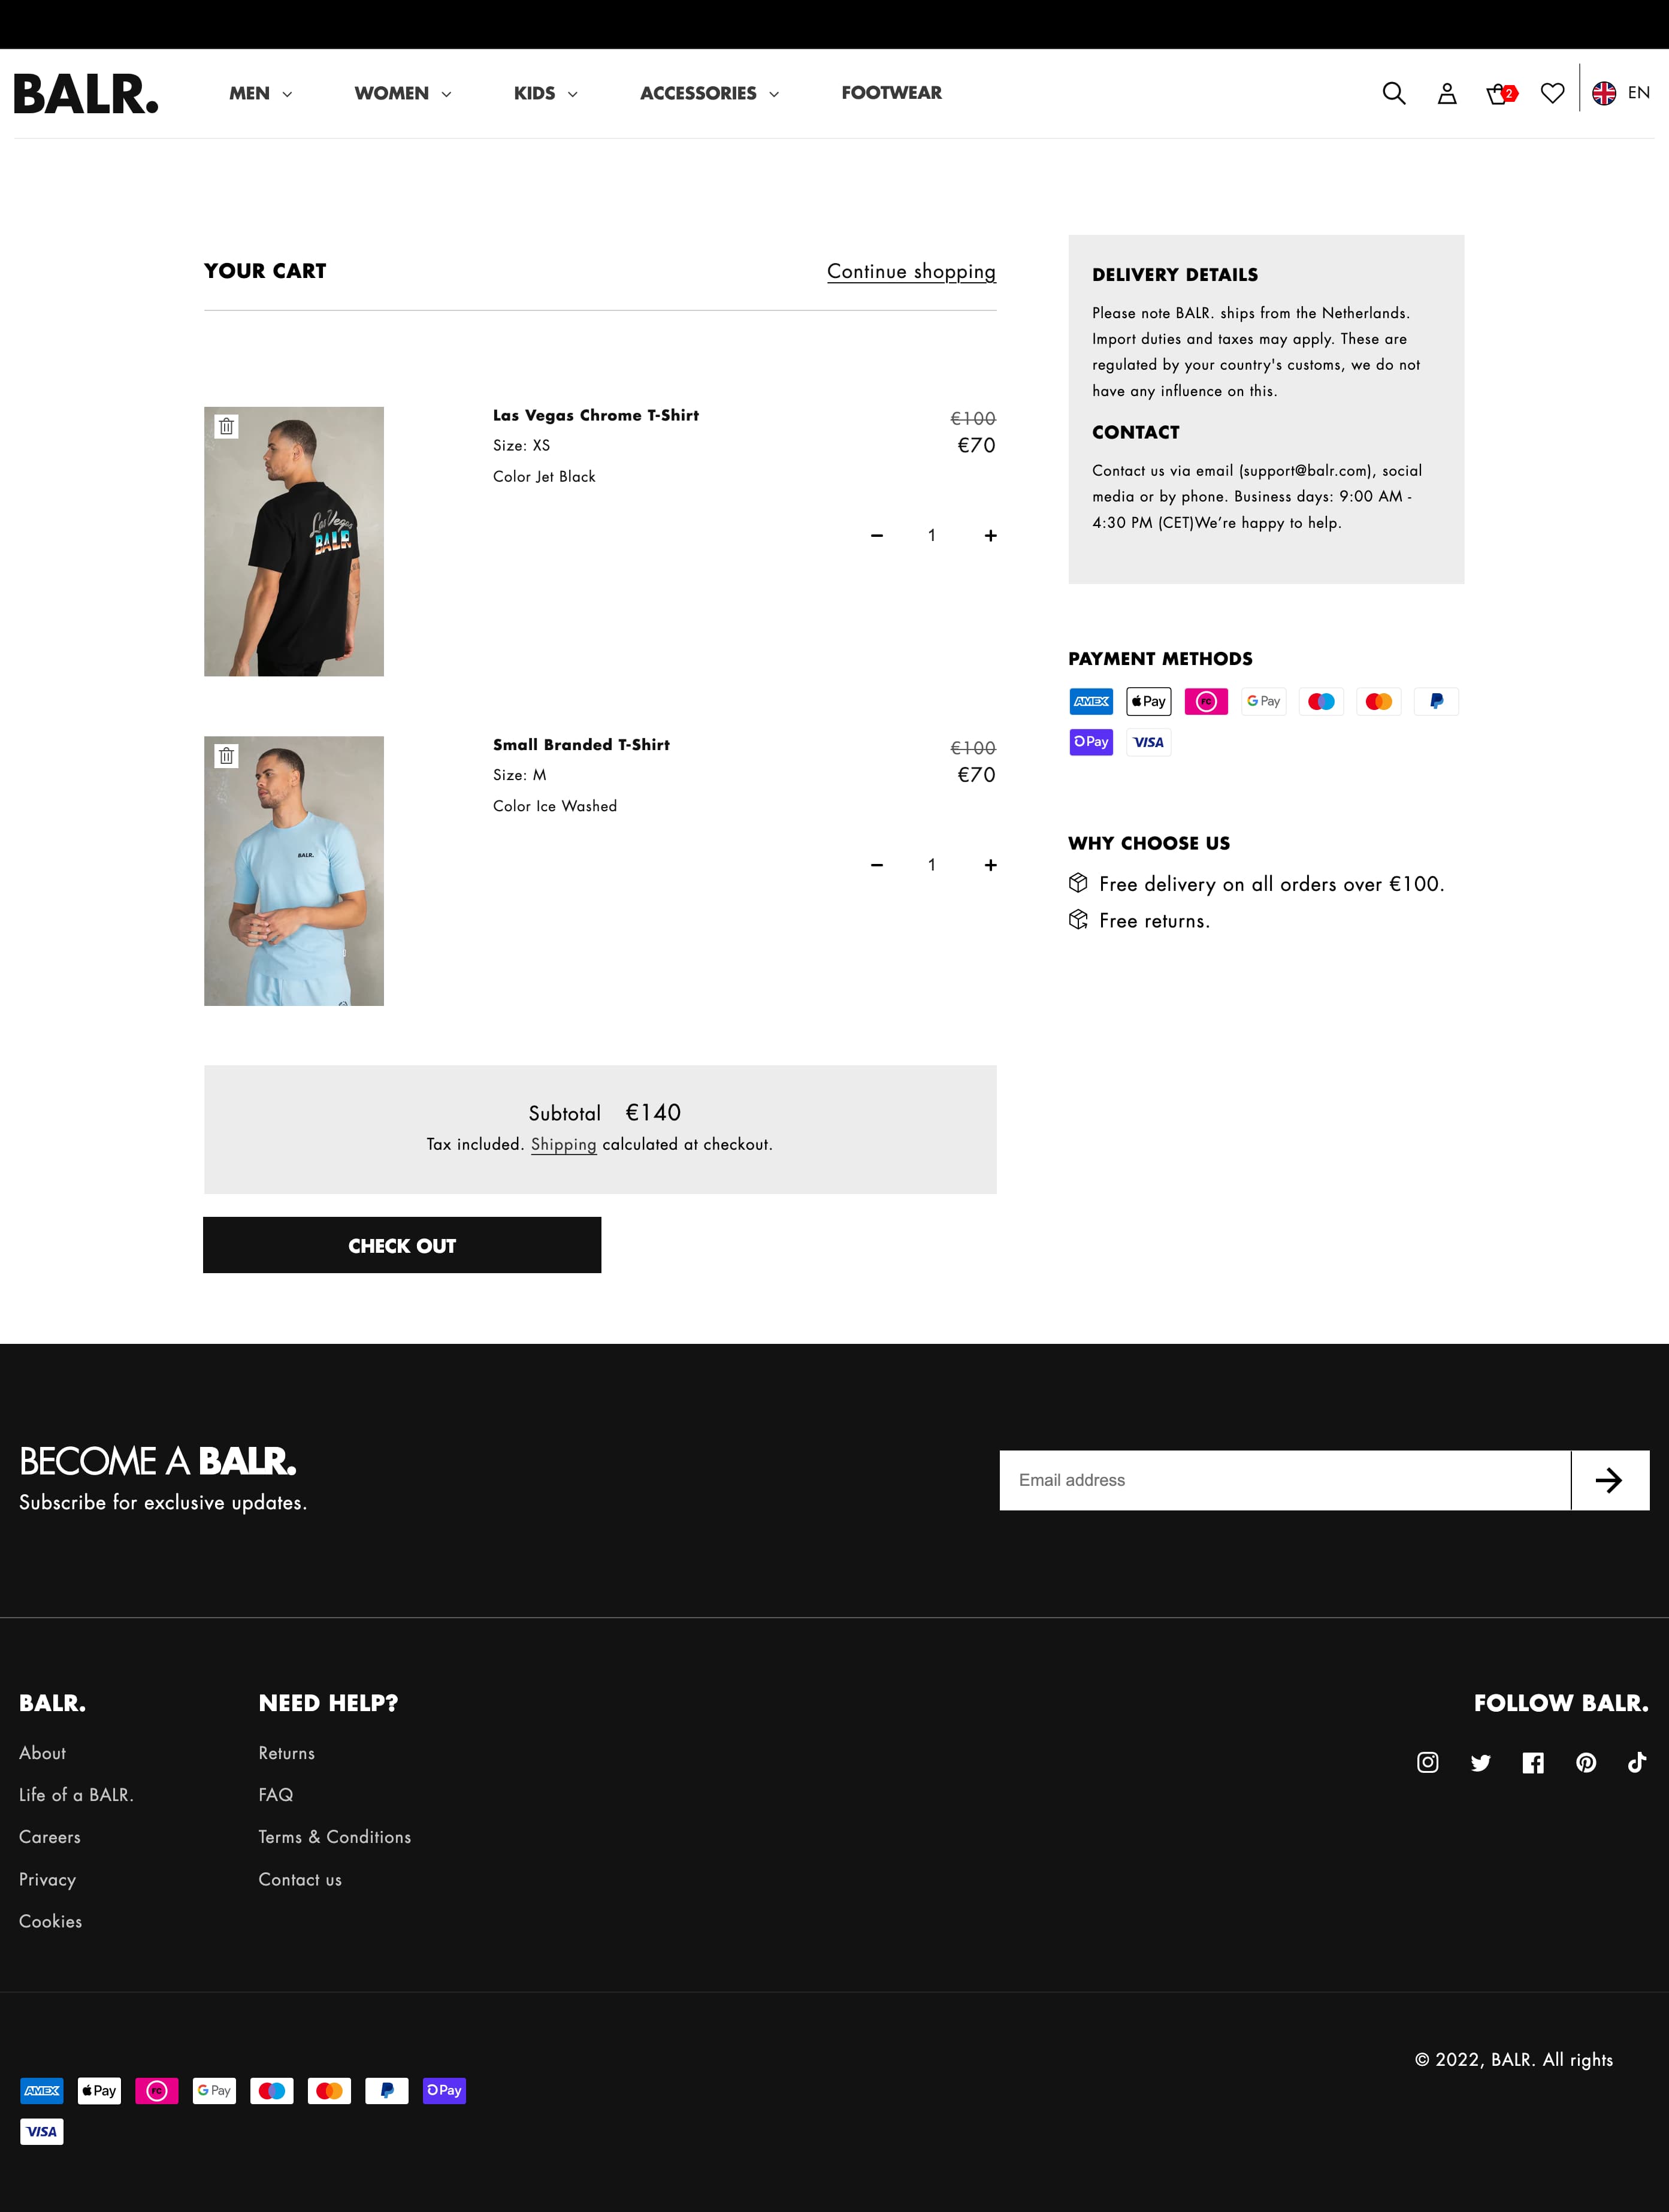Increase quantity of Small Branded T-Shirt
Viewport: 1669px width, 2212px height.
990,865
